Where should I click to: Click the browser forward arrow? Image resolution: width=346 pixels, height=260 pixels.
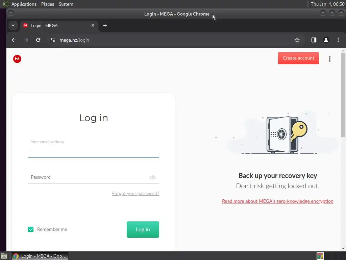(26, 40)
